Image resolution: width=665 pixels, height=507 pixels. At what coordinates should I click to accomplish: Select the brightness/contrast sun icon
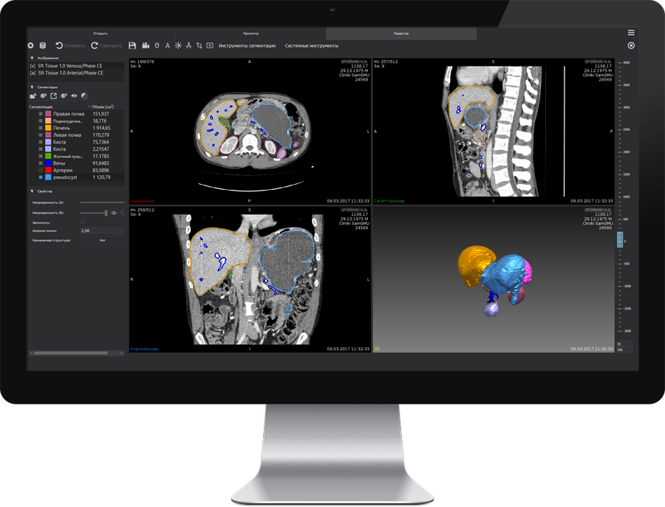pos(178,46)
